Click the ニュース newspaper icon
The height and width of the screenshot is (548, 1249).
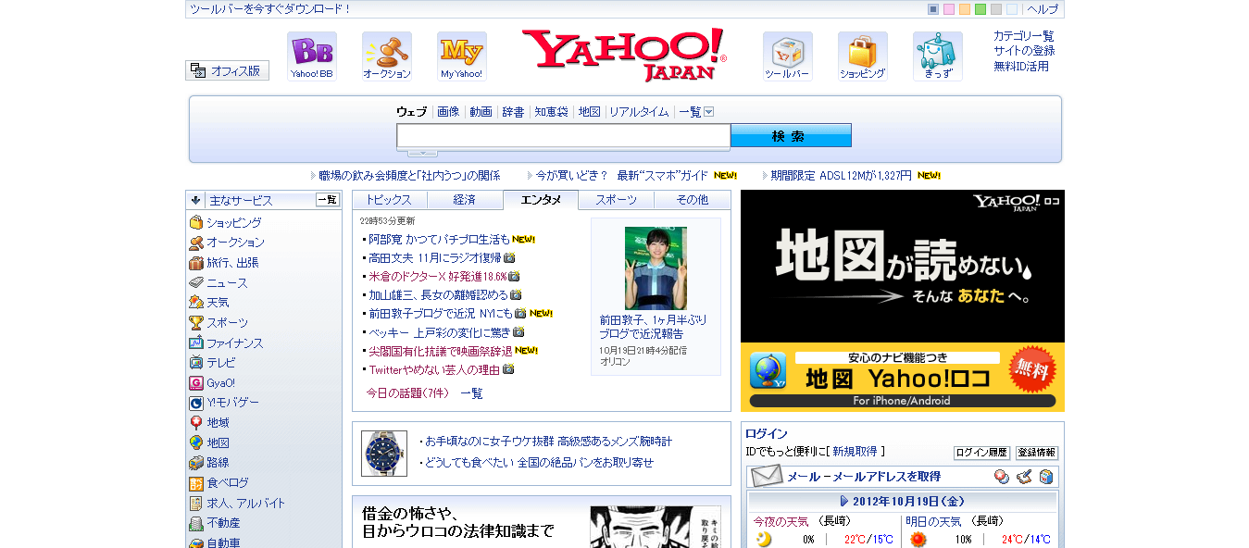(196, 283)
